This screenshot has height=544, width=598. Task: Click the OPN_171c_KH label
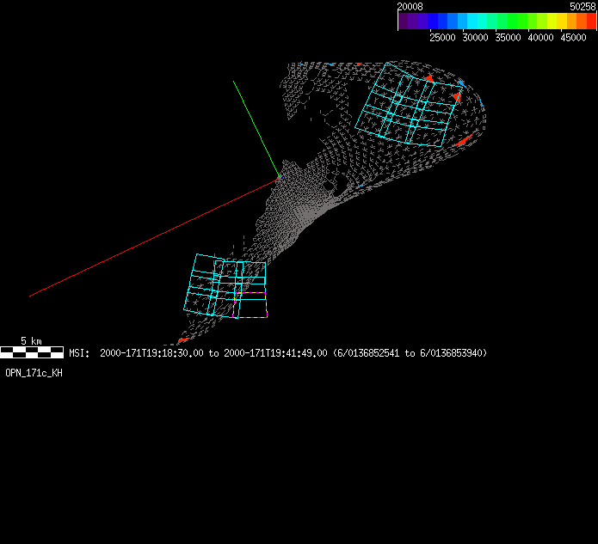click(34, 373)
